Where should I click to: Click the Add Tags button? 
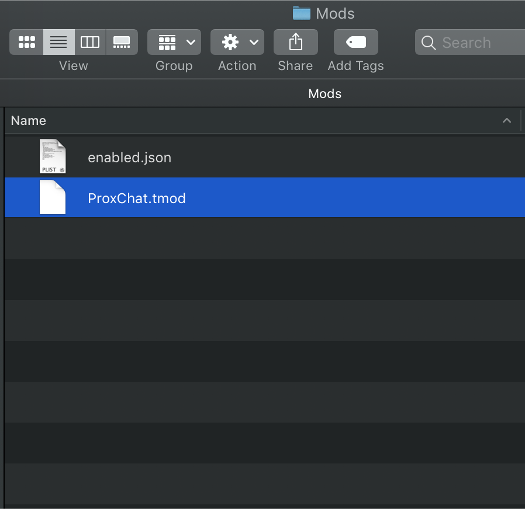tap(356, 42)
